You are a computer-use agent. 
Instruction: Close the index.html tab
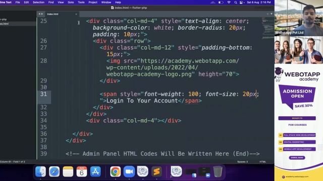point(76,14)
